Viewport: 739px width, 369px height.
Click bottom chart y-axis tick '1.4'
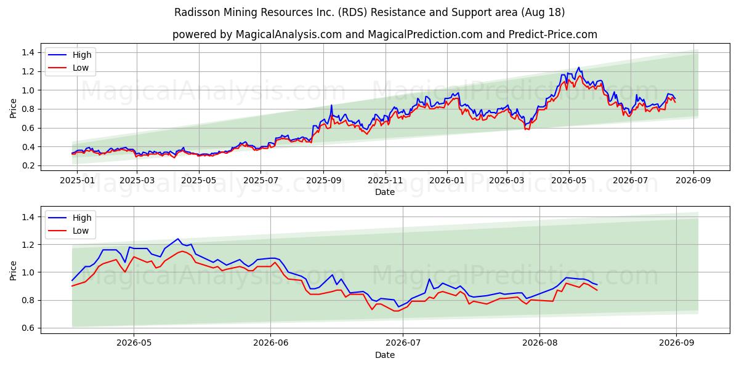[29, 217]
